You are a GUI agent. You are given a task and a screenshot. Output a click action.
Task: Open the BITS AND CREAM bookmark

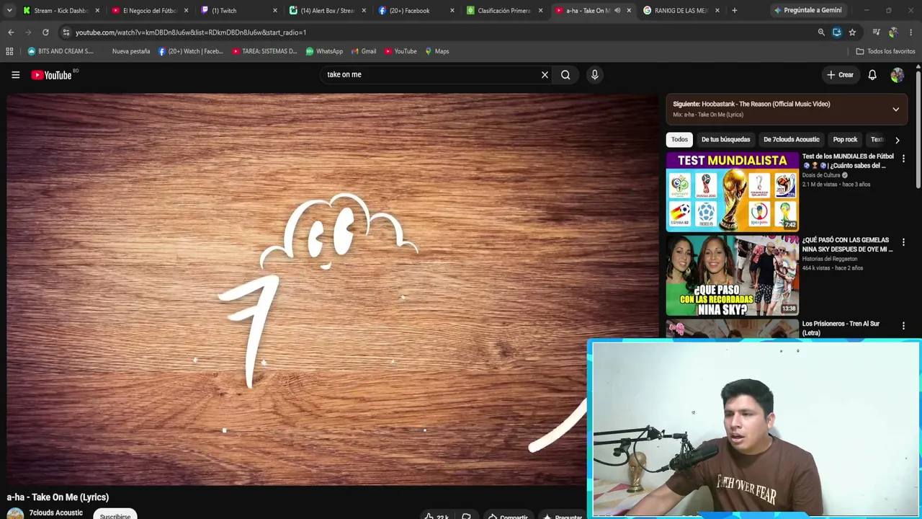coord(61,51)
